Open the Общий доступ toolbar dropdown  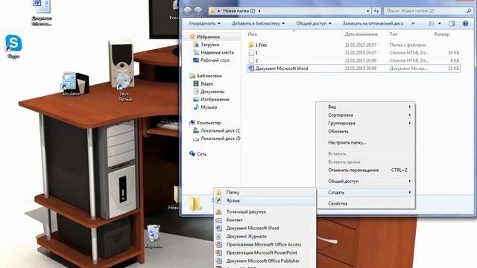tap(314, 23)
